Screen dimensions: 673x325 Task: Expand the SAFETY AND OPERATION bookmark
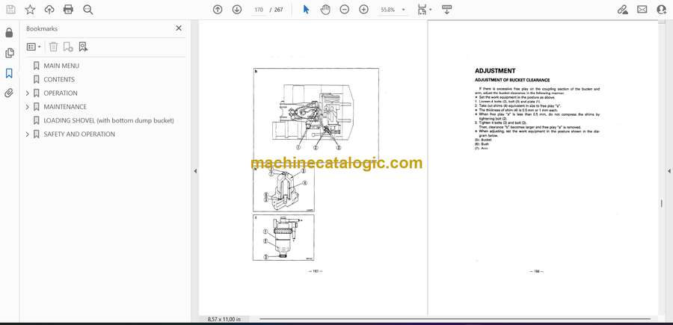28,134
